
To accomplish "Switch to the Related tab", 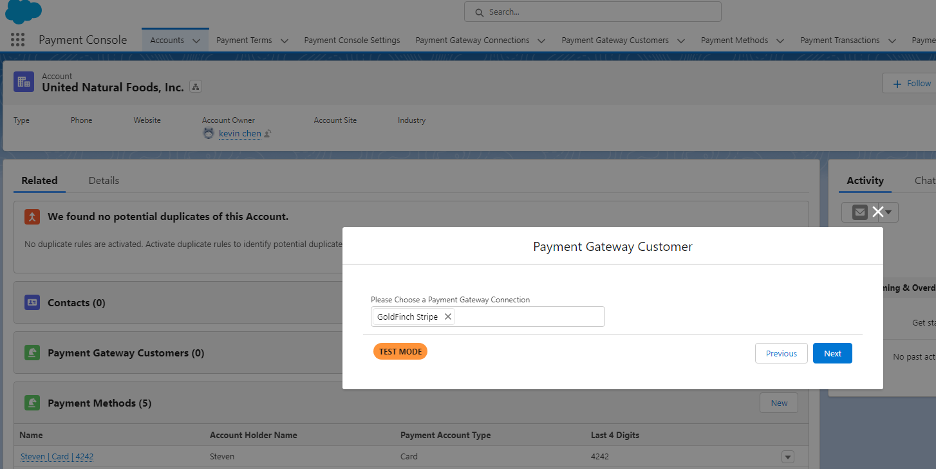I will (x=39, y=181).
